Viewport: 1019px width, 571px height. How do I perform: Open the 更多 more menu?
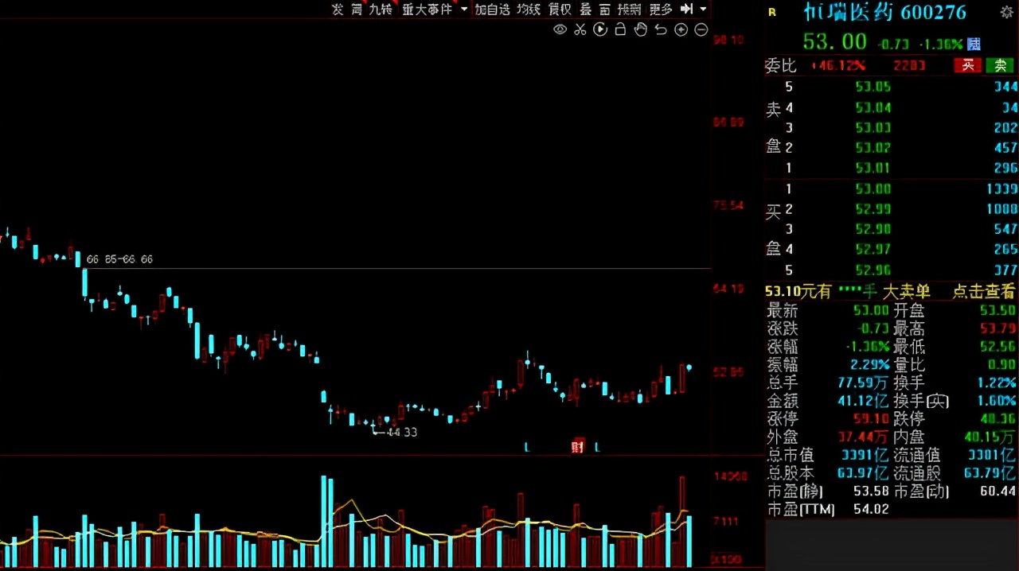coord(661,10)
